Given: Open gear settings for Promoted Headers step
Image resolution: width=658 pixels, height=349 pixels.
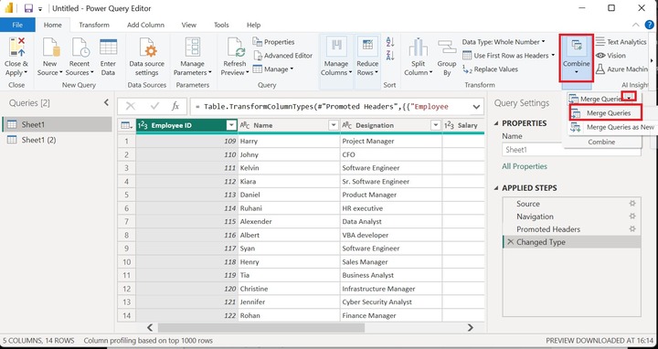Looking at the screenshot, I should click(632, 229).
